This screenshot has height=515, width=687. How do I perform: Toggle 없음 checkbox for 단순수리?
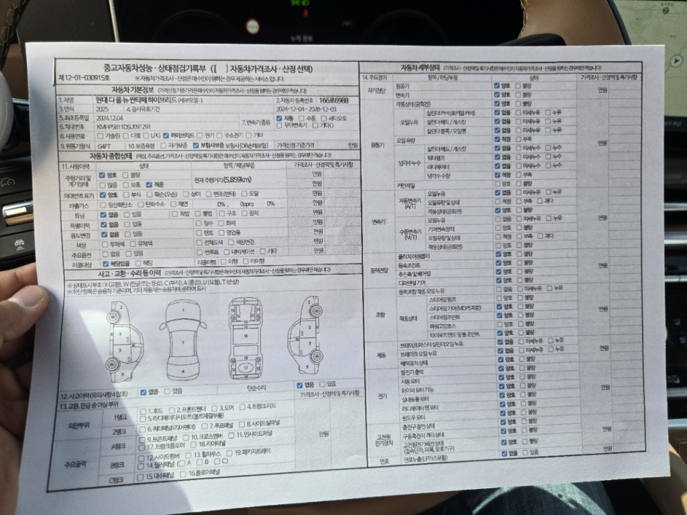coord(299,385)
